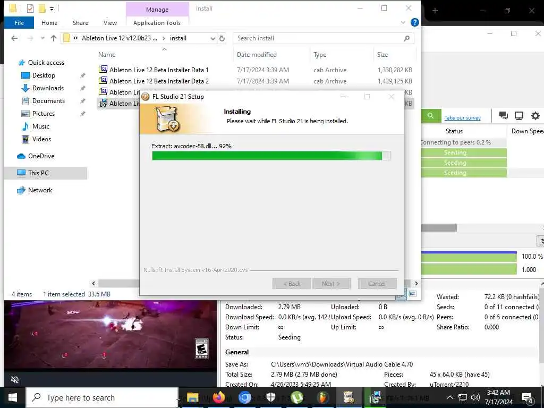The width and height of the screenshot is (544, 408).
Task: Switch to the Share ribbon tab
Action: [x=80, y=22]
